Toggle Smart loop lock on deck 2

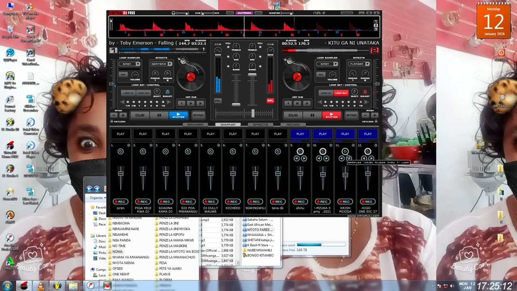[365, 92]
